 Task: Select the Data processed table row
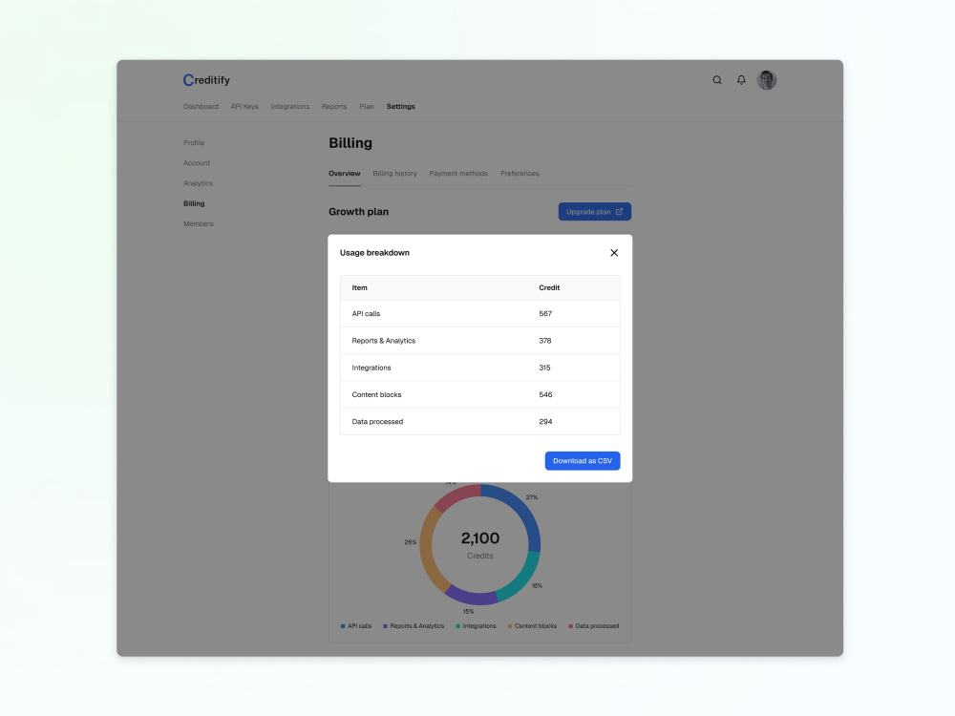(x=480, y=421)
